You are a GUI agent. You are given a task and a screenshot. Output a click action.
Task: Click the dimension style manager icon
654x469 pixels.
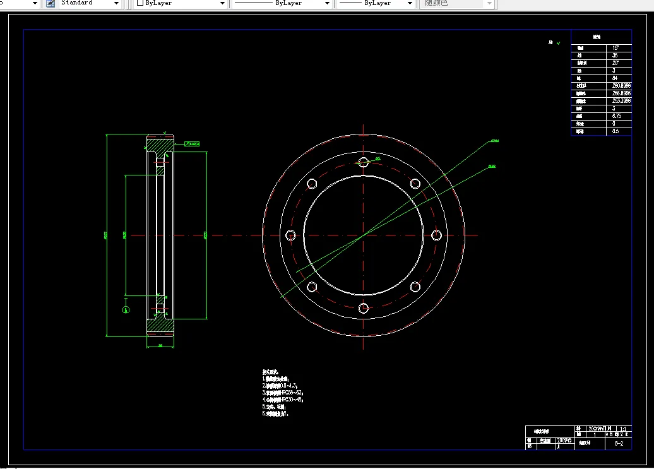pyautogui.click(x=51, y=3)
